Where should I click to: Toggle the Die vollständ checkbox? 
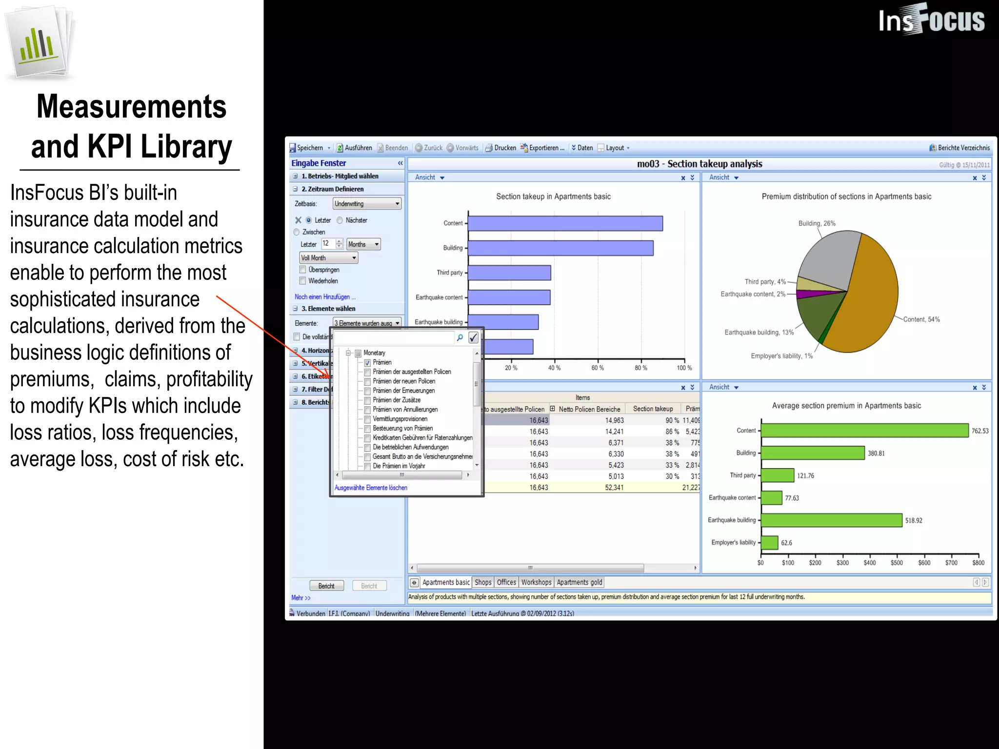click(297, 336)
